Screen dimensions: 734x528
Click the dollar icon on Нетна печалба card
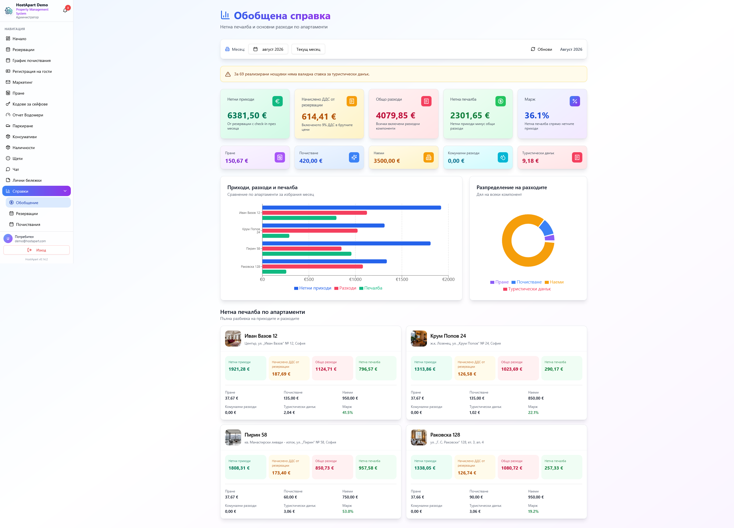[x=500, y=101]
